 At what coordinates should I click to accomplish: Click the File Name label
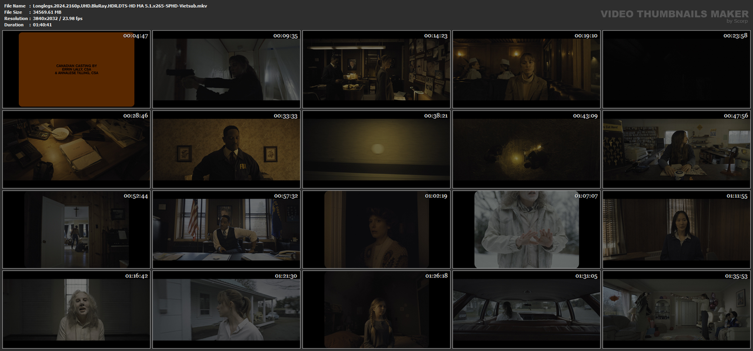[14, 5]
